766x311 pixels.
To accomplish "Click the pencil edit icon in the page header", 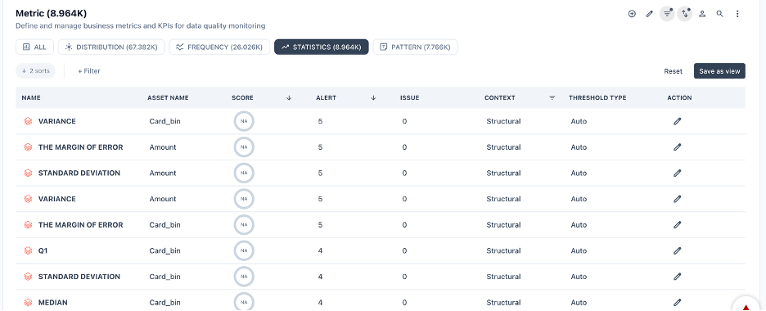I will tap(649, 14).
